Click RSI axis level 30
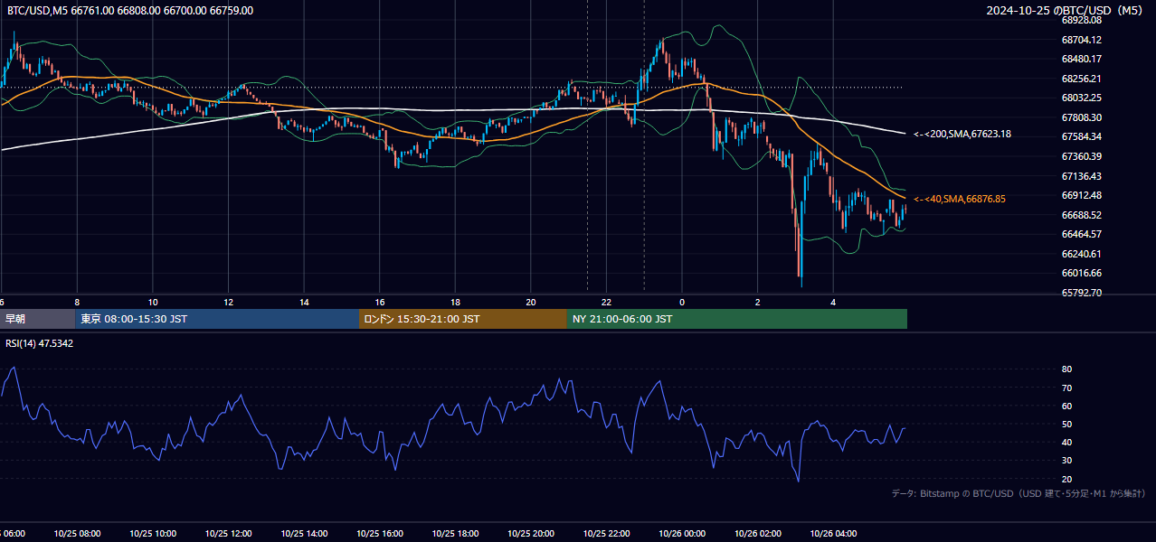The width and height of the screenshot is (1156, 542). pyautogui.click(x=1067, y=461)
